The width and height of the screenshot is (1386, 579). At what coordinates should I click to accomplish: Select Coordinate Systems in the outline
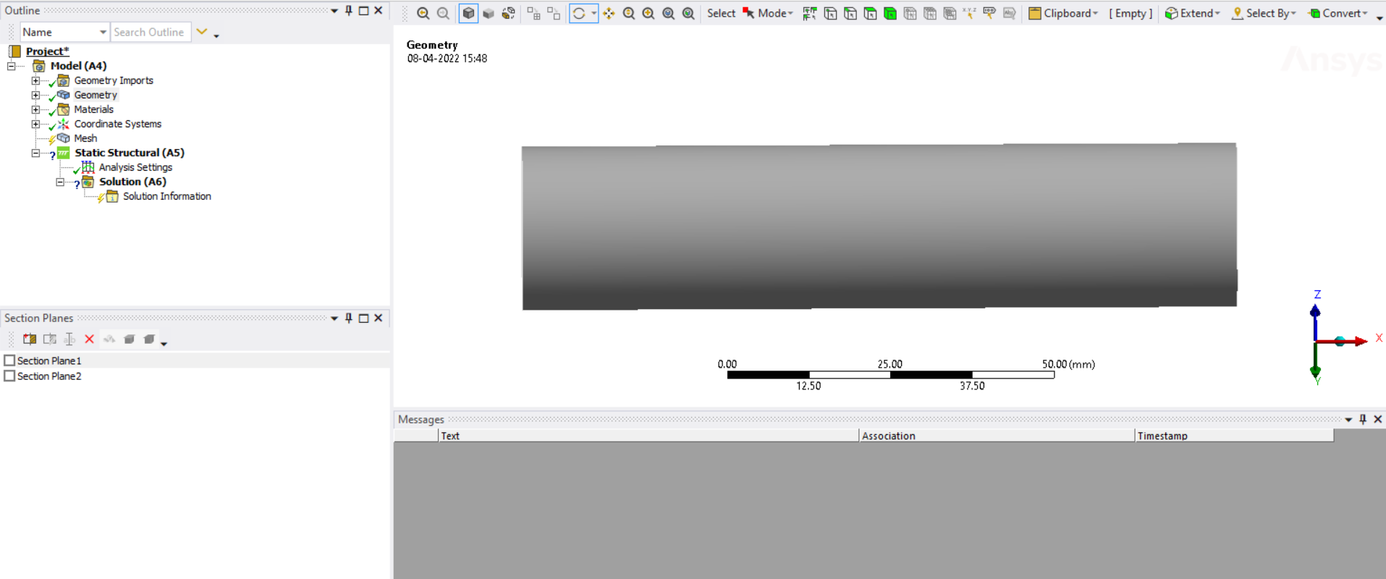click(118, 124)
